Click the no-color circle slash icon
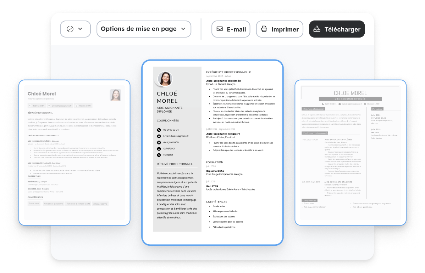The height and width of the screenshot is (273, 425). (70, 29)
